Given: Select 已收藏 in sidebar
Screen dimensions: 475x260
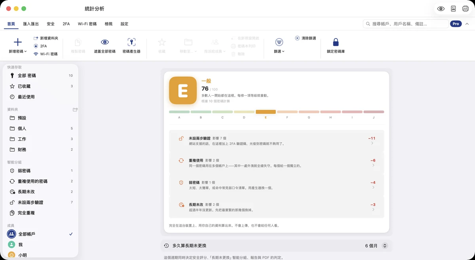Looking at the screenshot, I should [41, 86].
